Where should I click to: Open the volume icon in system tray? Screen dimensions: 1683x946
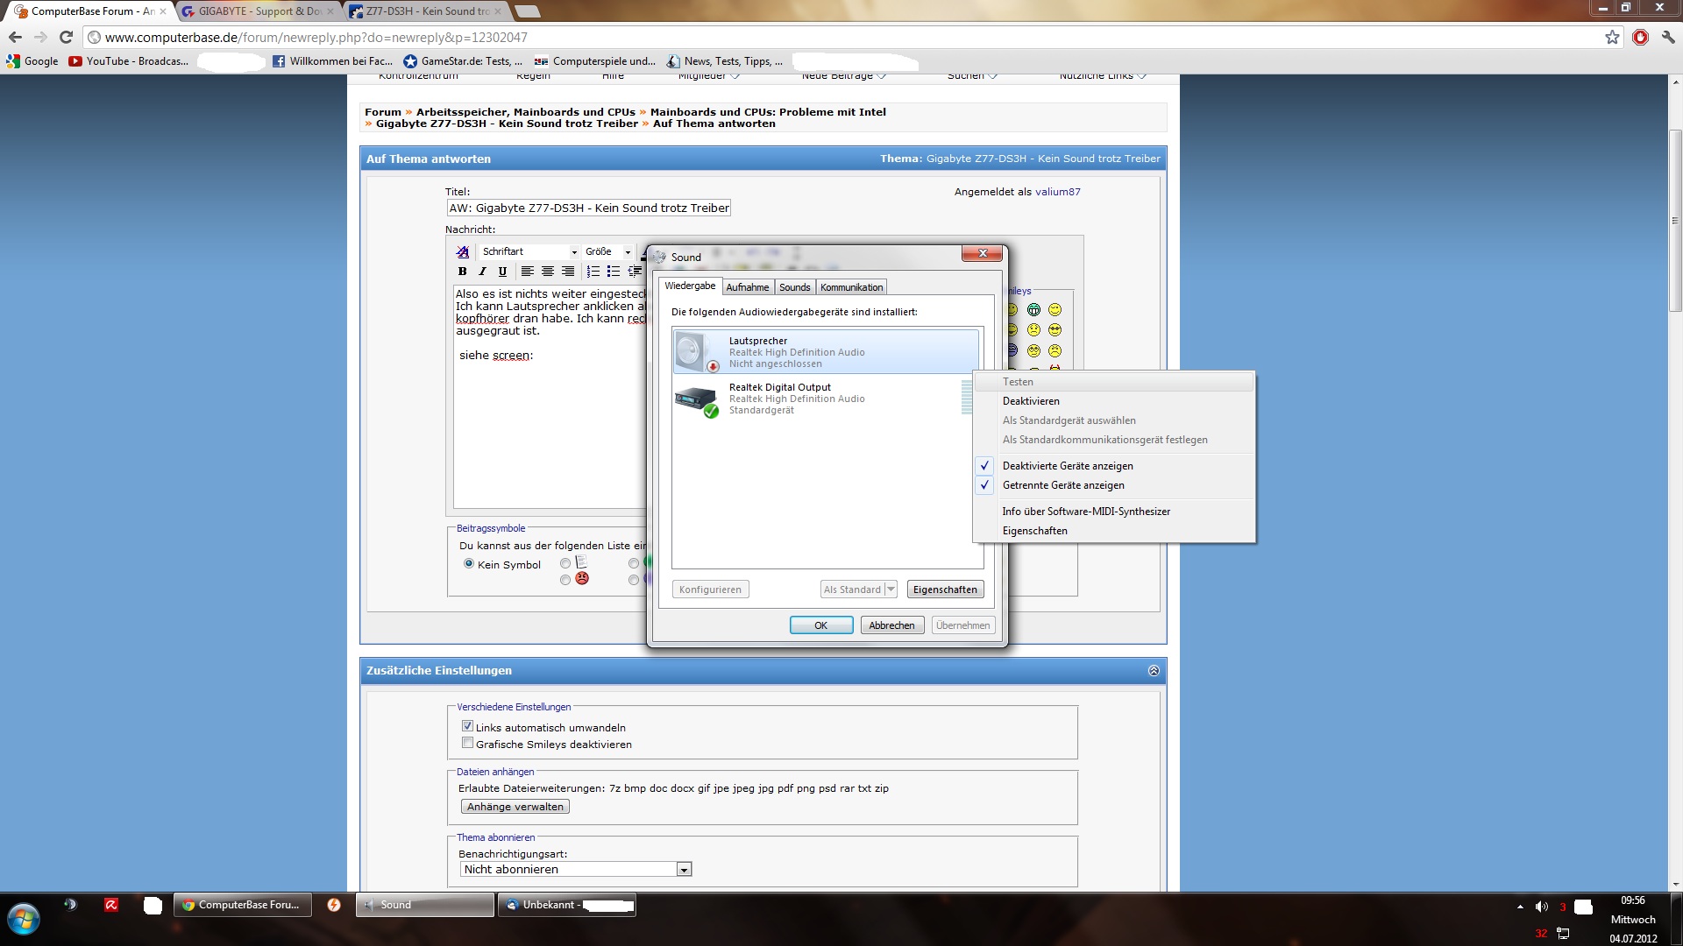(1542, 907)
